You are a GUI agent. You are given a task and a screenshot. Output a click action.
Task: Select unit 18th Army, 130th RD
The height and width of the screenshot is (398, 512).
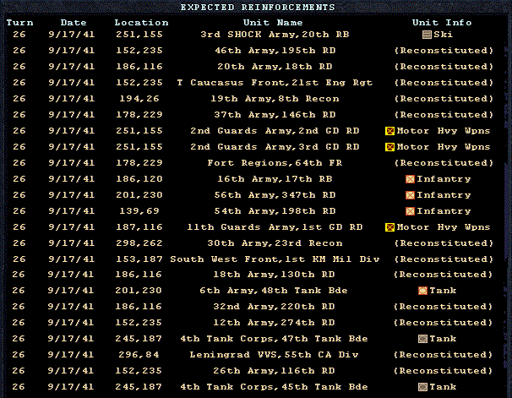click(x=275, y=275)
